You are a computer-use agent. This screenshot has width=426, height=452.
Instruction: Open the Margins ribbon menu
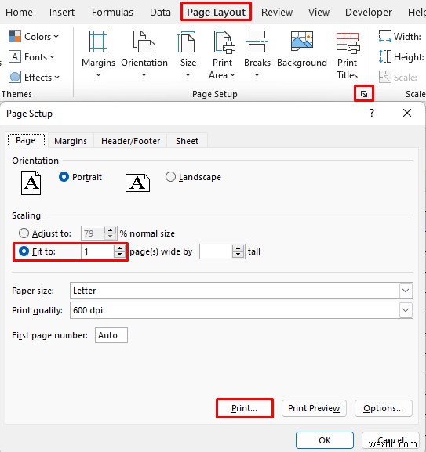pyautogui.click(x=98, y=54)
